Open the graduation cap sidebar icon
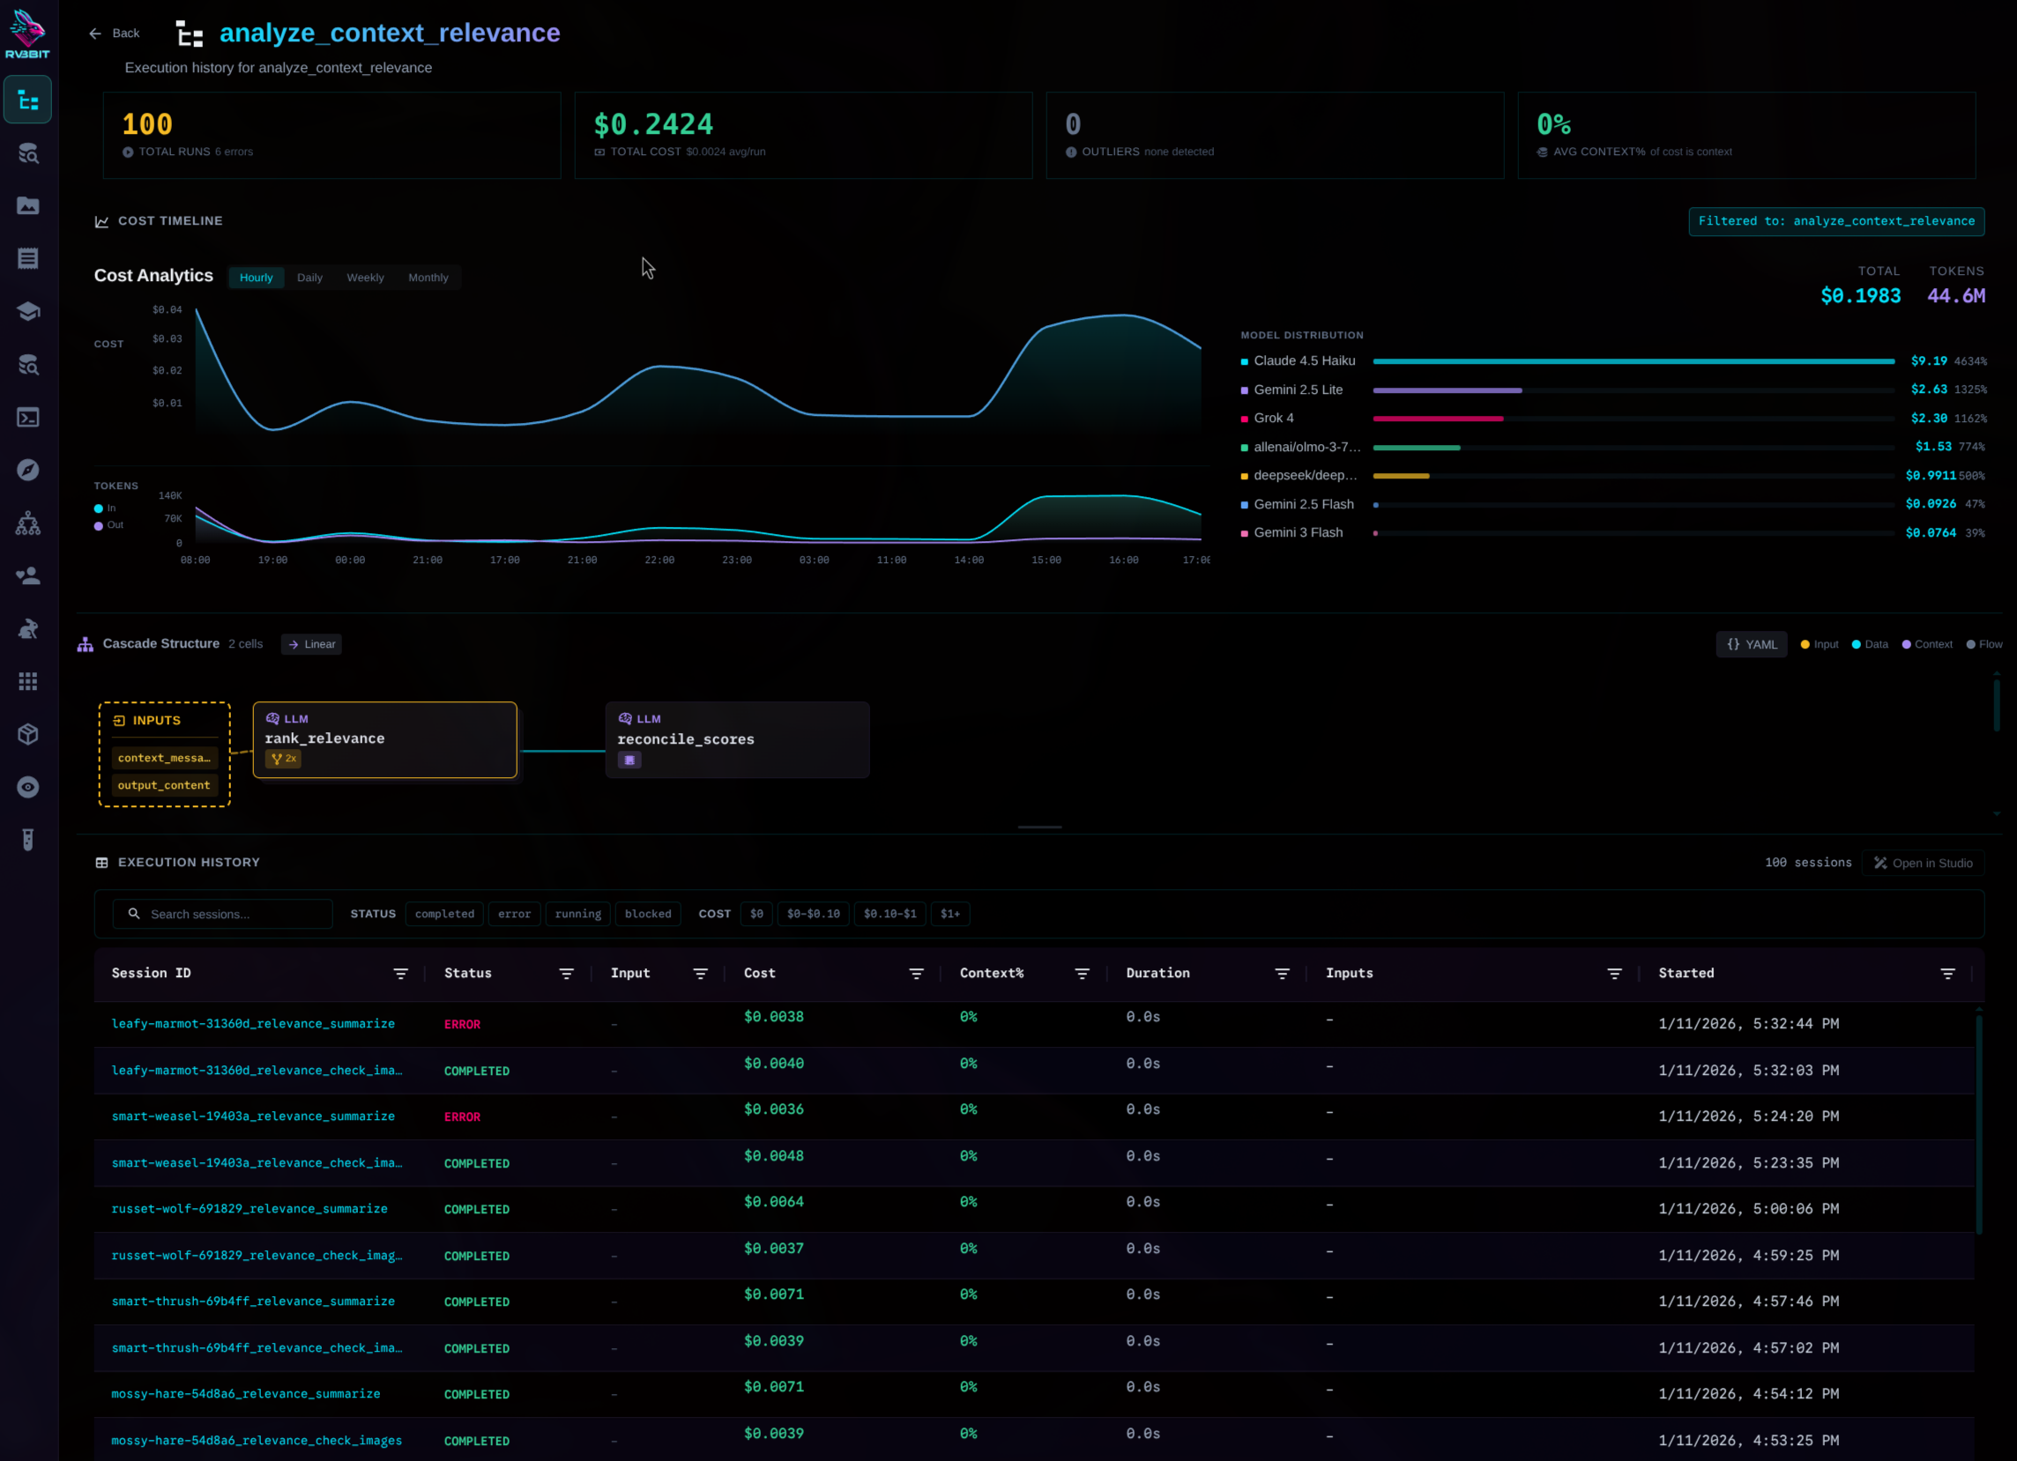2017x1461 pixels. pyautogui.click(x=27, y=312)
